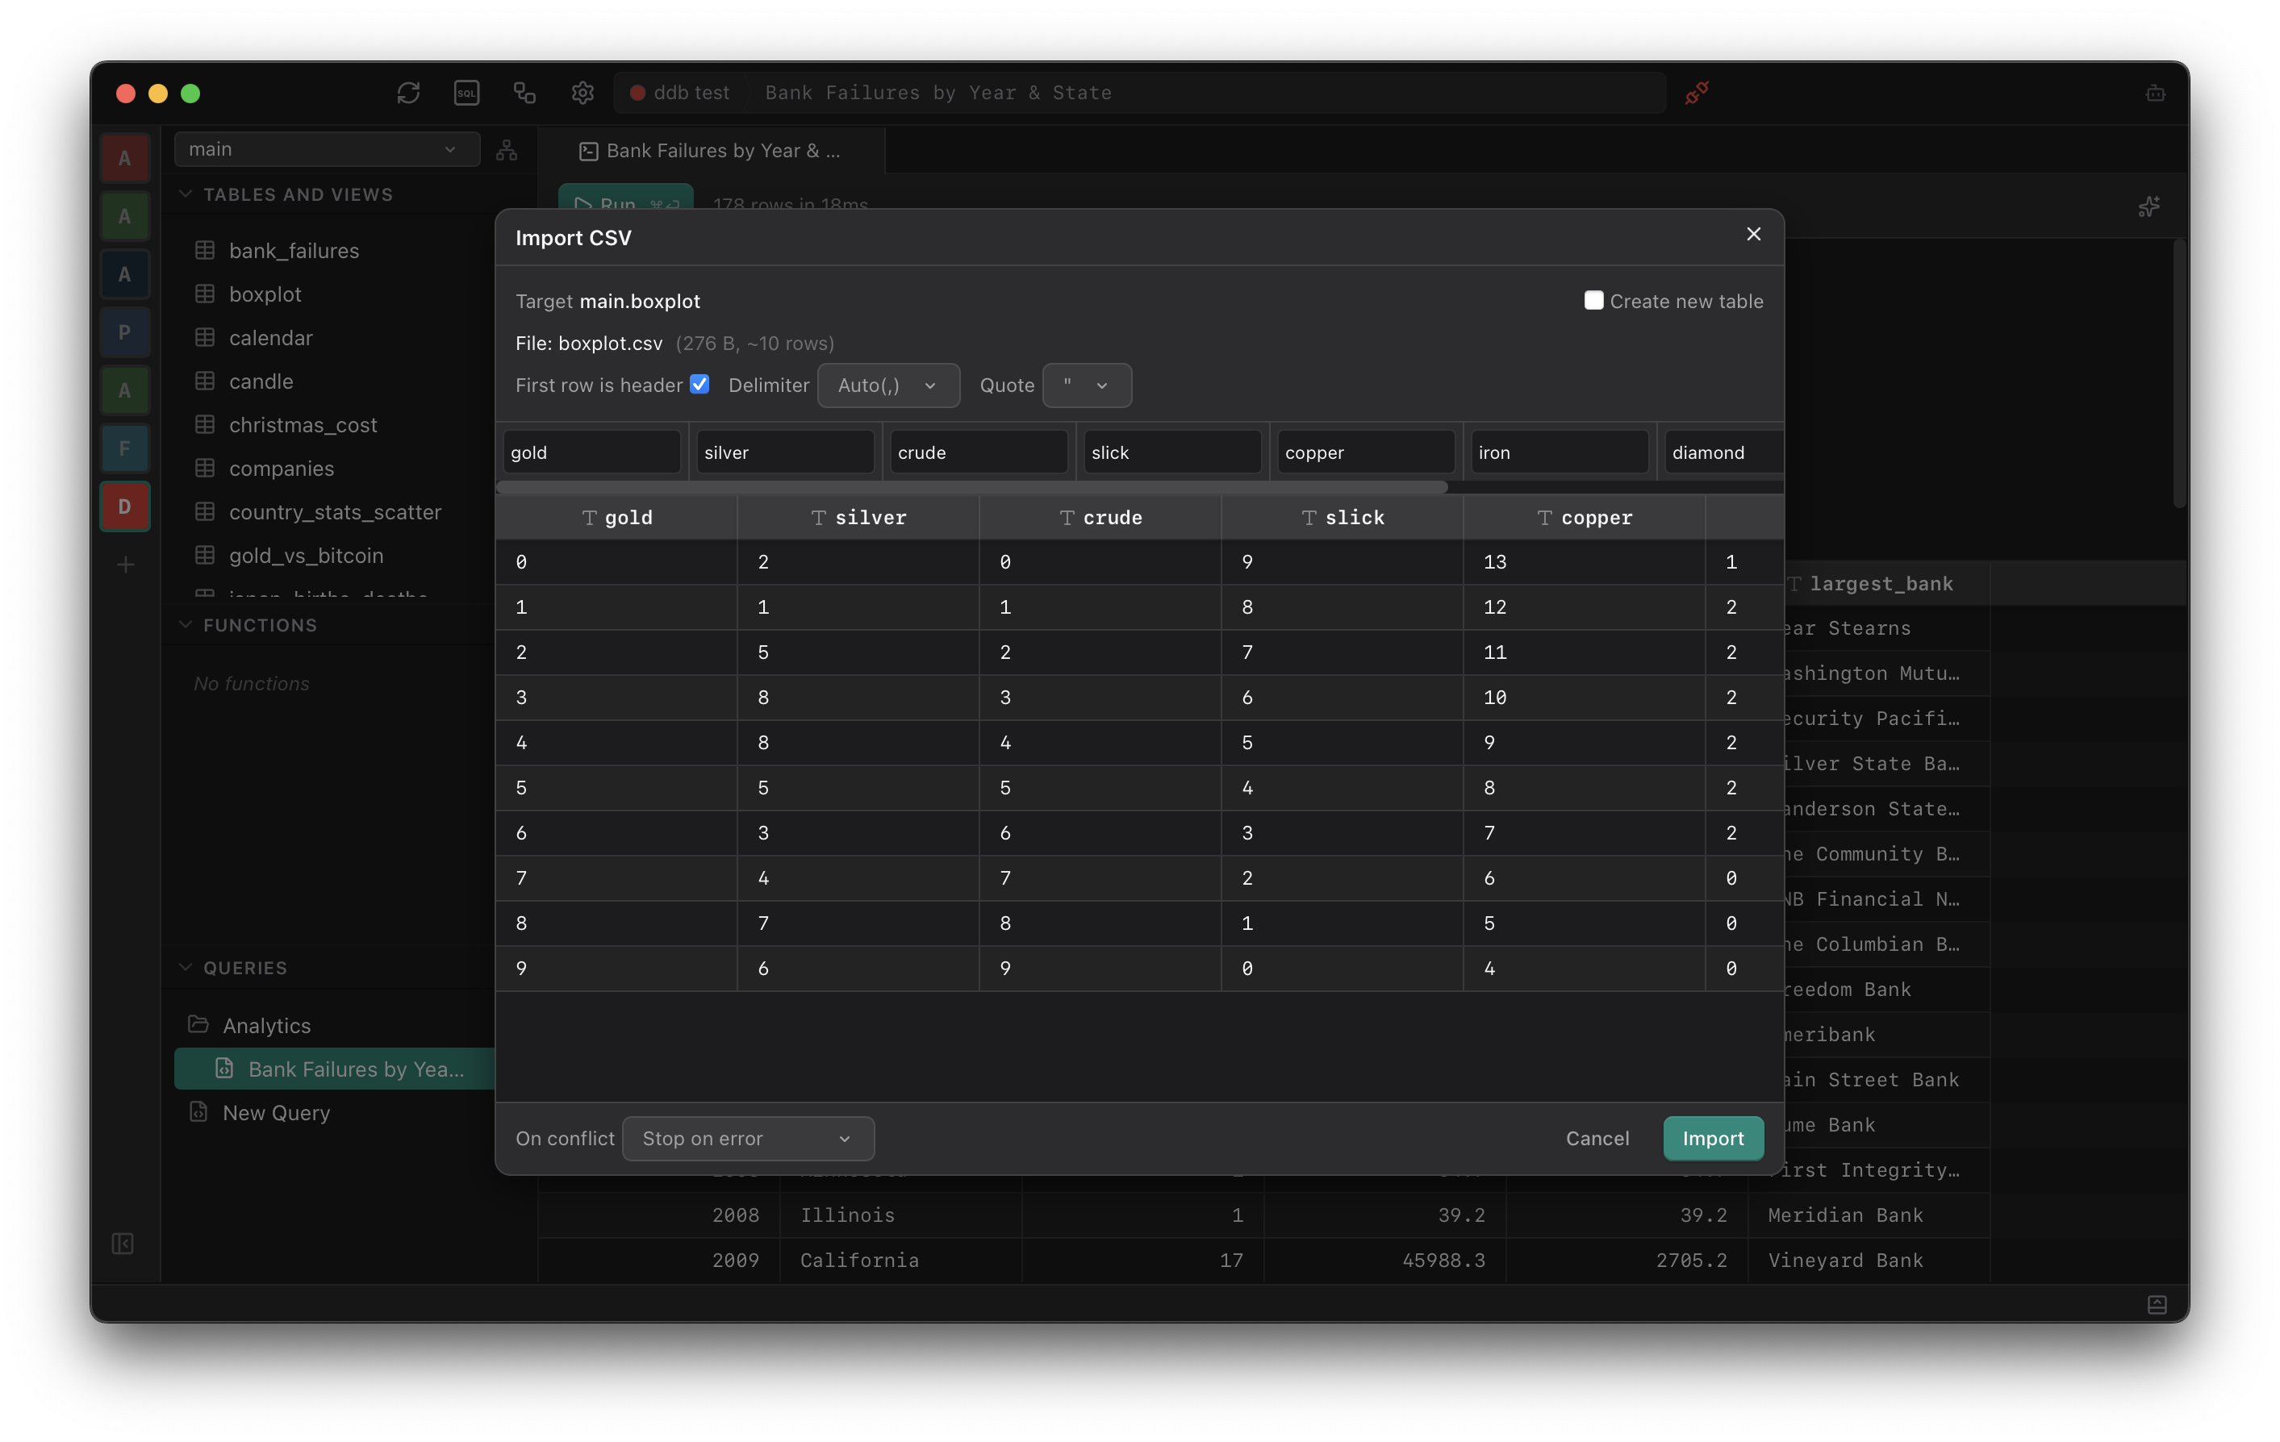Click the red disconnect plug icon
The width and height of the screenshot is (2280, 1442).
pyautogui.click(x=1697, y=93)
